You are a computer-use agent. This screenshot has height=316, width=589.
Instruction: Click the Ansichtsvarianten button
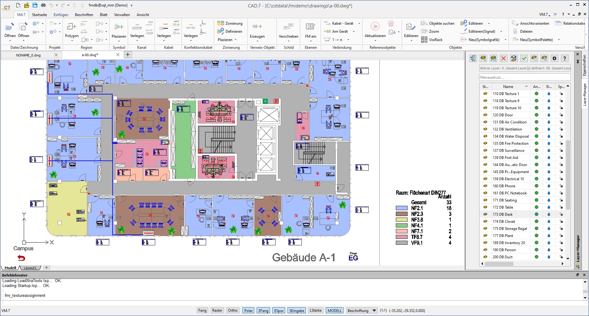530,23
